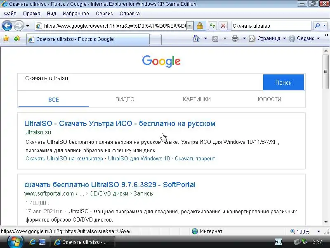Open the Файл menu
Image resolution: width=330 pixels, height=248 pixels.
pyautogui.click(x=10, y=14)
